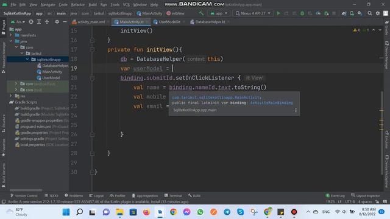The height and width of the screenshot is (219, 390).
Task: Open the Version Control tool window
Action: 24,196
